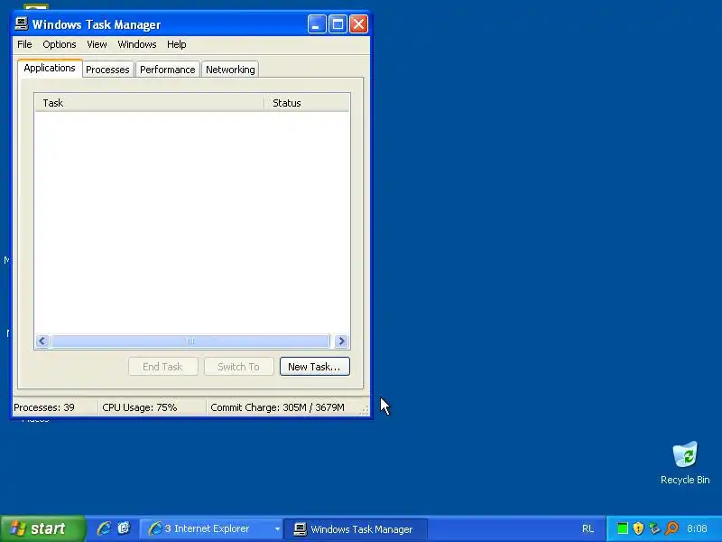Screen dimensions: 722x542
Task: Click the End Task button
Action: pos(163,367)
